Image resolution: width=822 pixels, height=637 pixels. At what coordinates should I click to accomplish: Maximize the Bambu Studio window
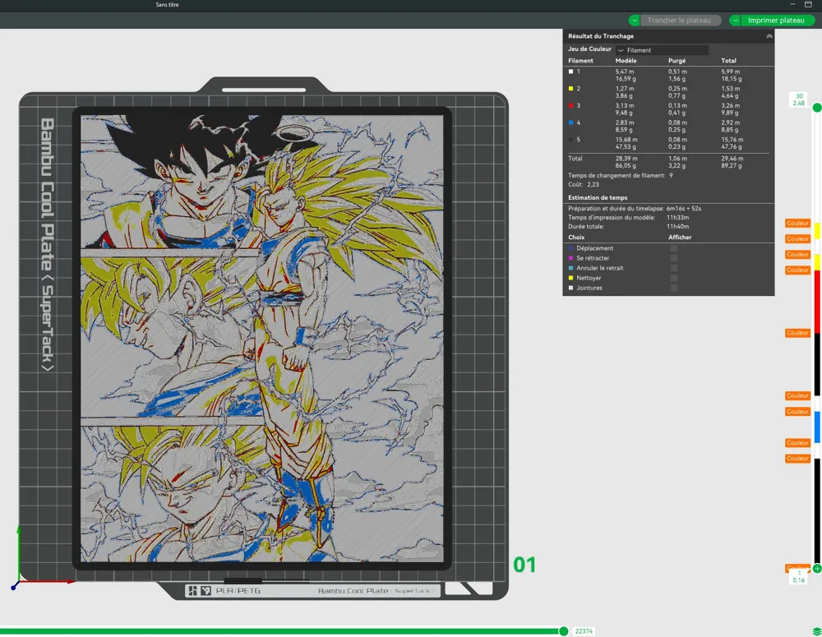(x=808, y=4)
